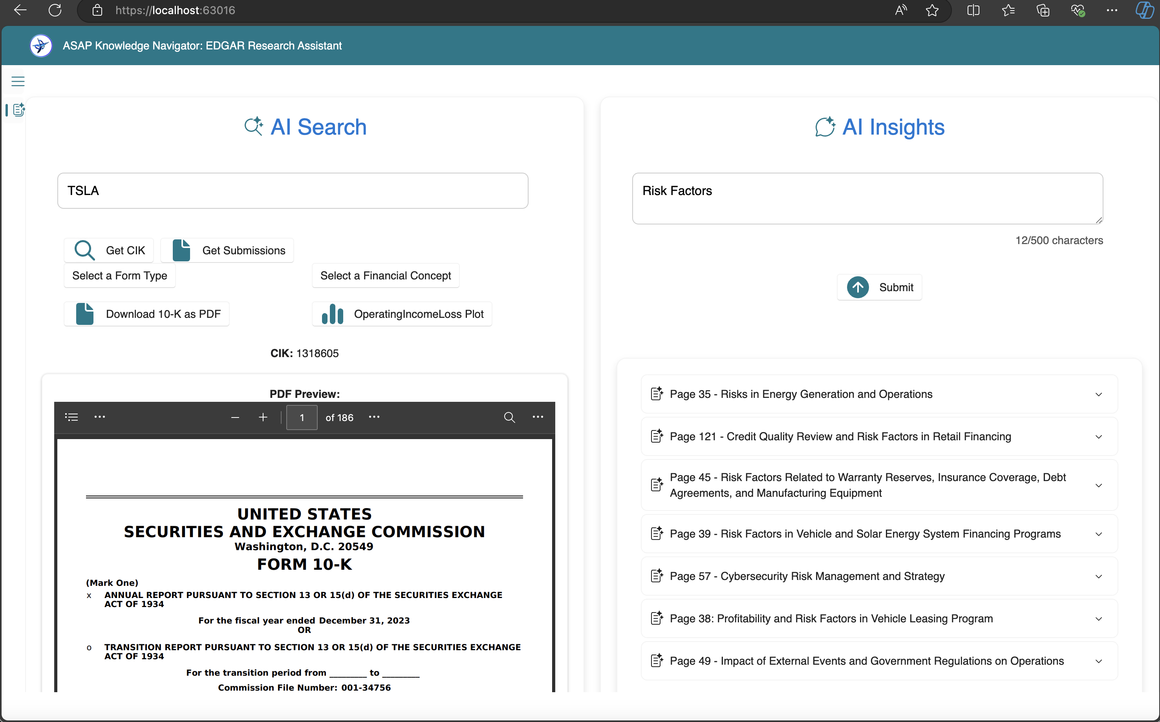Open browser split screen view
The image size is (1160, 722).
(x=973, y=11)
